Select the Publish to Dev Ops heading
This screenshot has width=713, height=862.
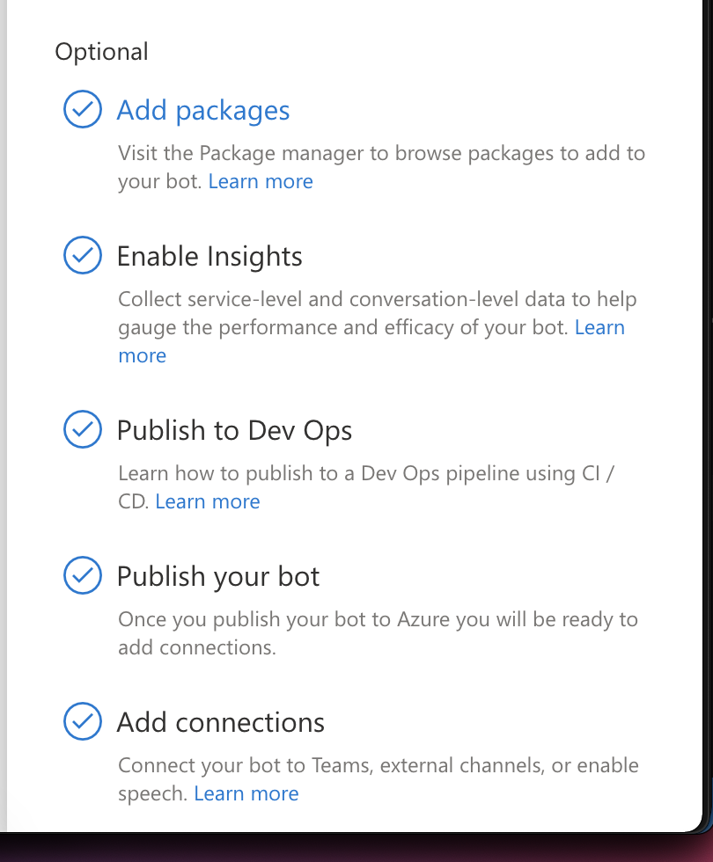pyautogui.click(x=234, y=430)
